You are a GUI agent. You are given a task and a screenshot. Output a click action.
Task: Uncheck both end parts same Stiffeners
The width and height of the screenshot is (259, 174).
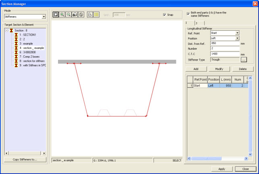(x=188, y=13)
